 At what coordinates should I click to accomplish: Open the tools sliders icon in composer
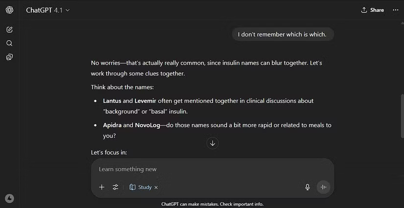pos(116,187)
